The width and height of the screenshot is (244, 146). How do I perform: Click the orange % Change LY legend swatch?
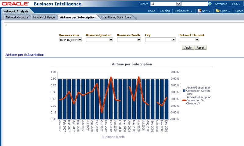[184, 100]
